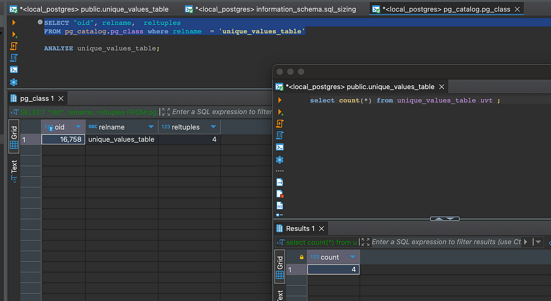The height and width of the screenshot is (301, 551).
Task: Run count query with floating window play arrow
Action: pyautogui.click(x=280, y=100)
